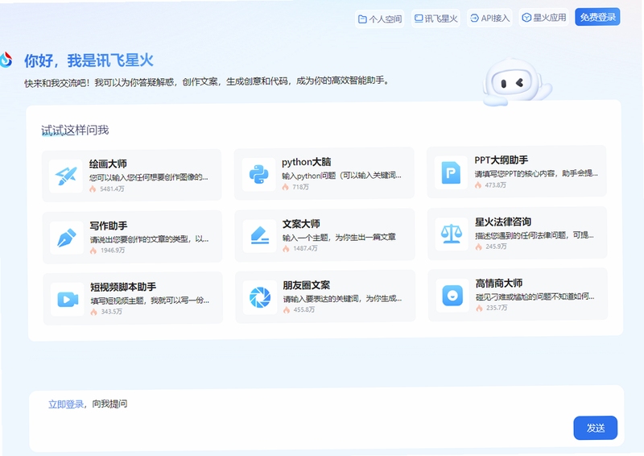Click the 绘画大师 paintbrush icon
The width and height of the screenshot is (644, 456).
point(66,176)
